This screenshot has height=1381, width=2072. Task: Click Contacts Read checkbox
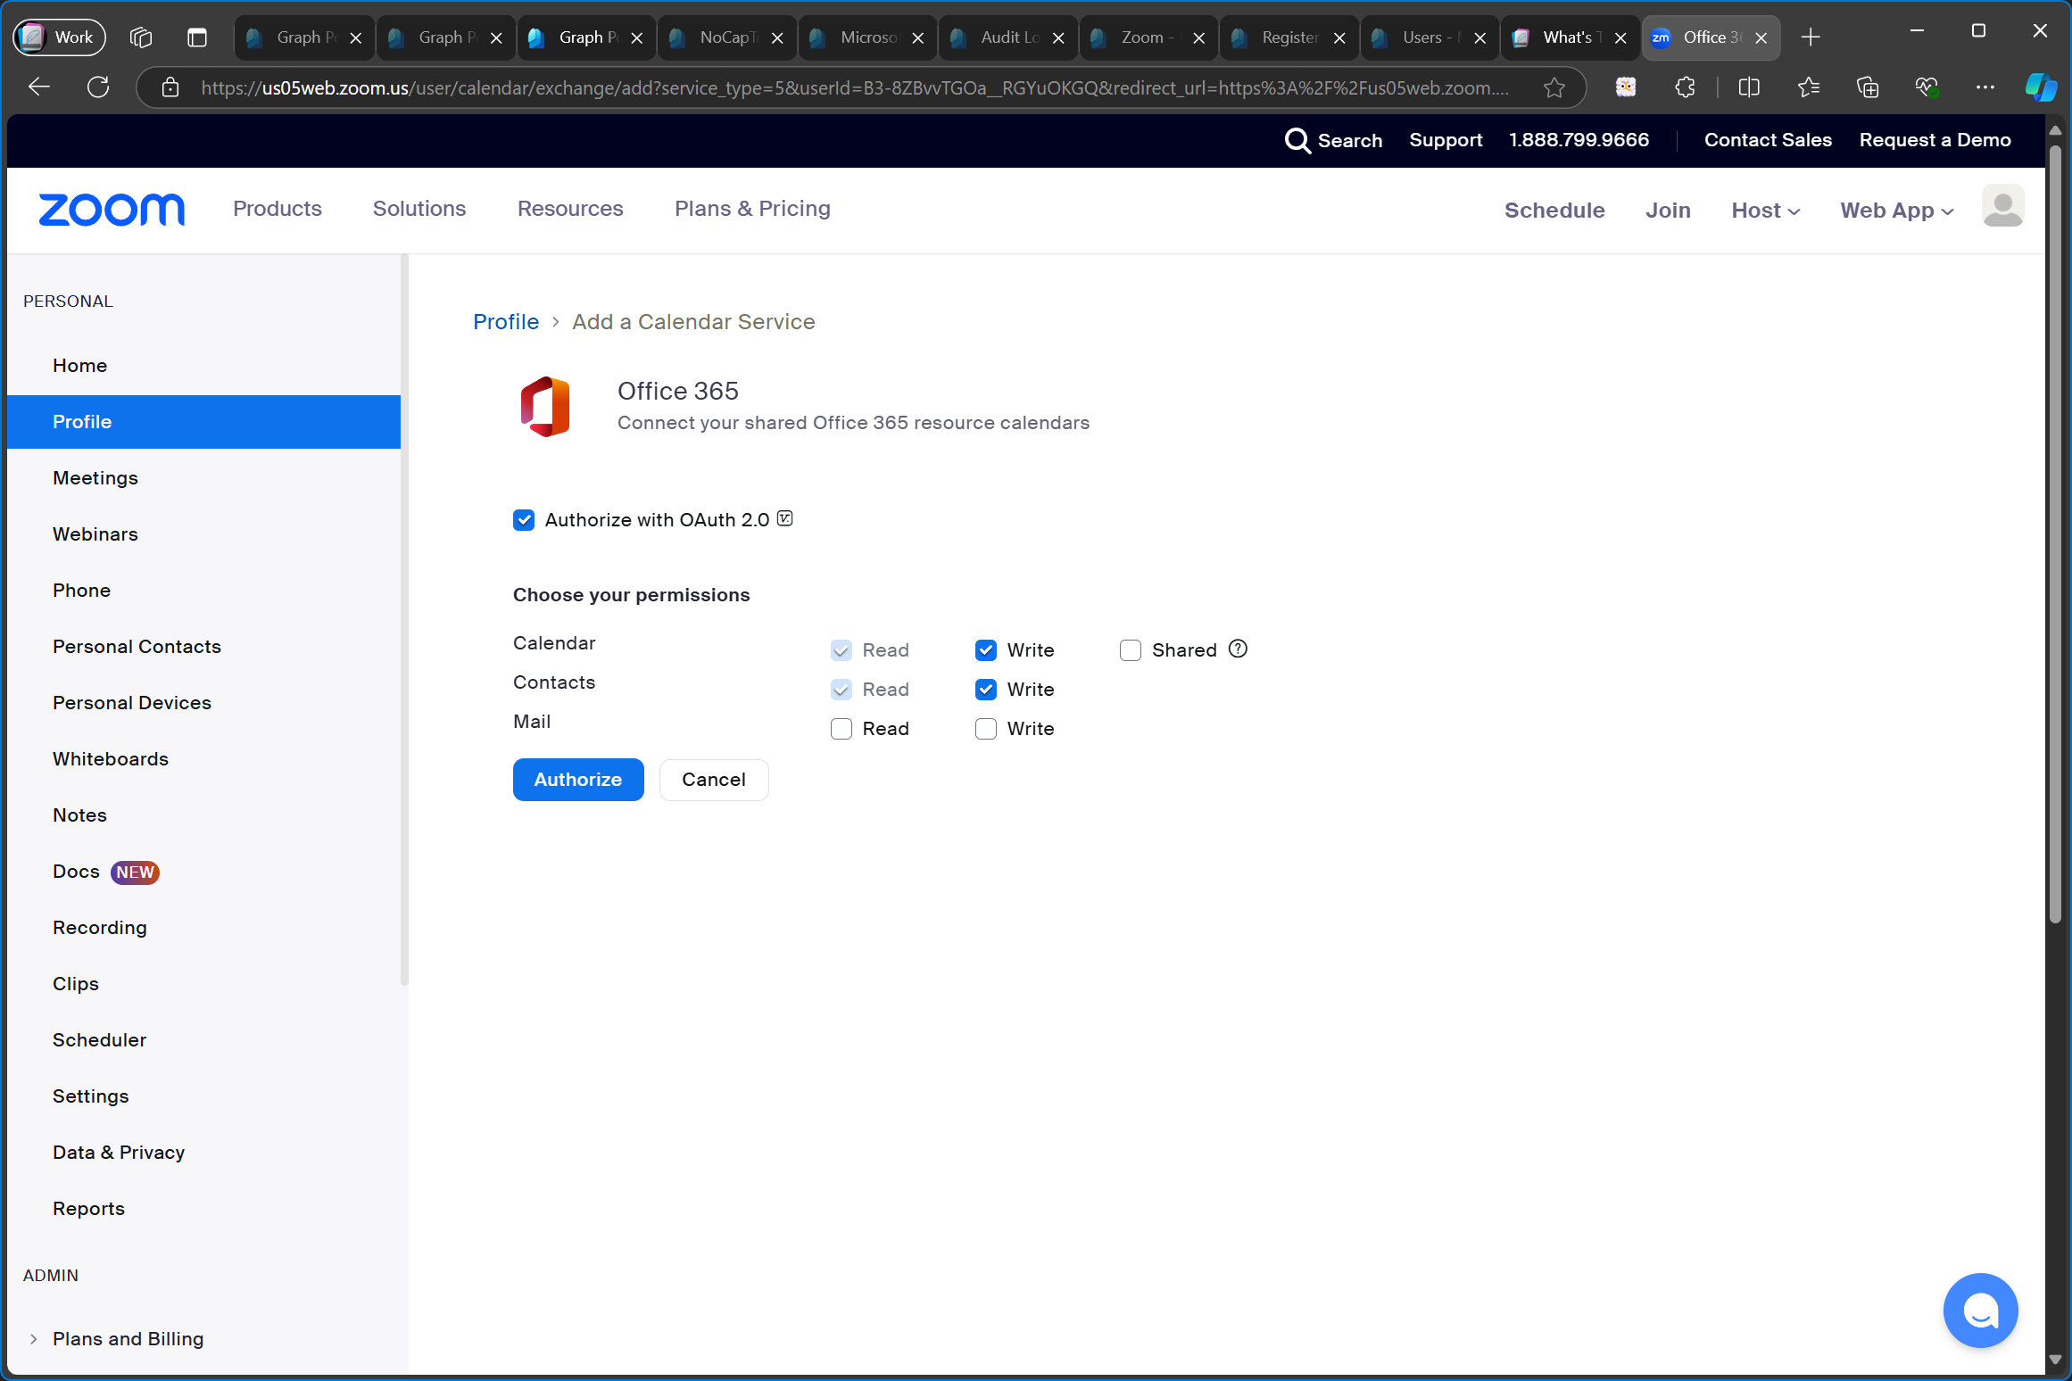841,690
